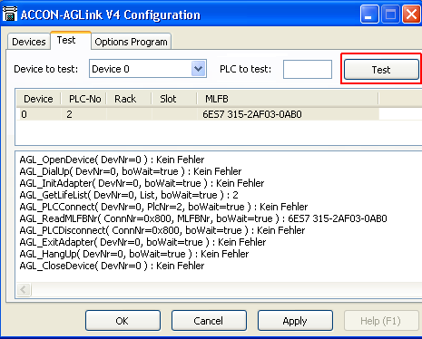Minimize the ACCON-AGLink Configuration window
The height and width of the screenshot is (339, 422).
(369, 15)
